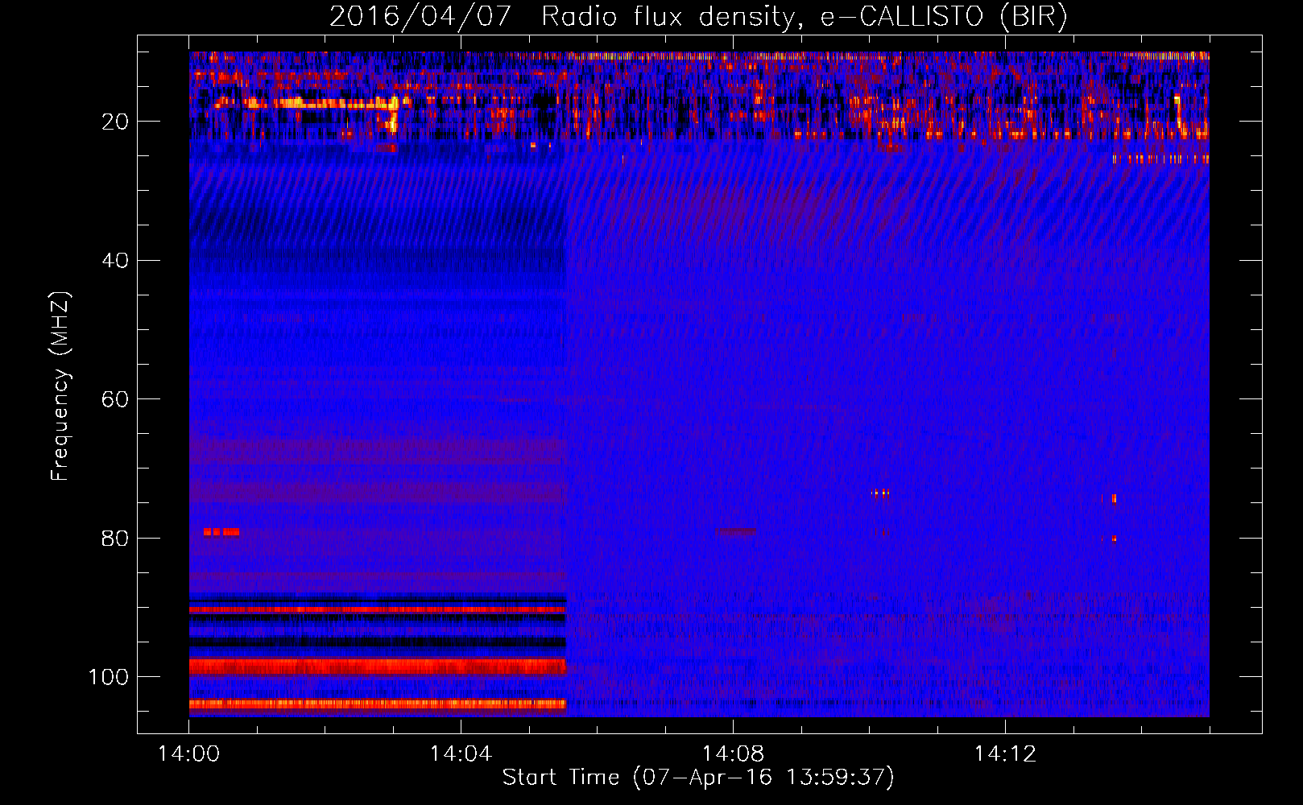Click the 80 MHz frequency tick label
This screenshot has height=805, width=1303.
pos(115,538)
